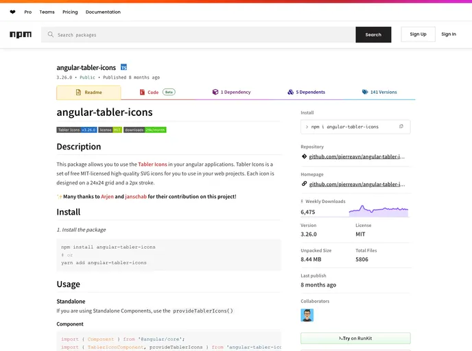Click the '8 months ago' last publish value

point(318,285)
